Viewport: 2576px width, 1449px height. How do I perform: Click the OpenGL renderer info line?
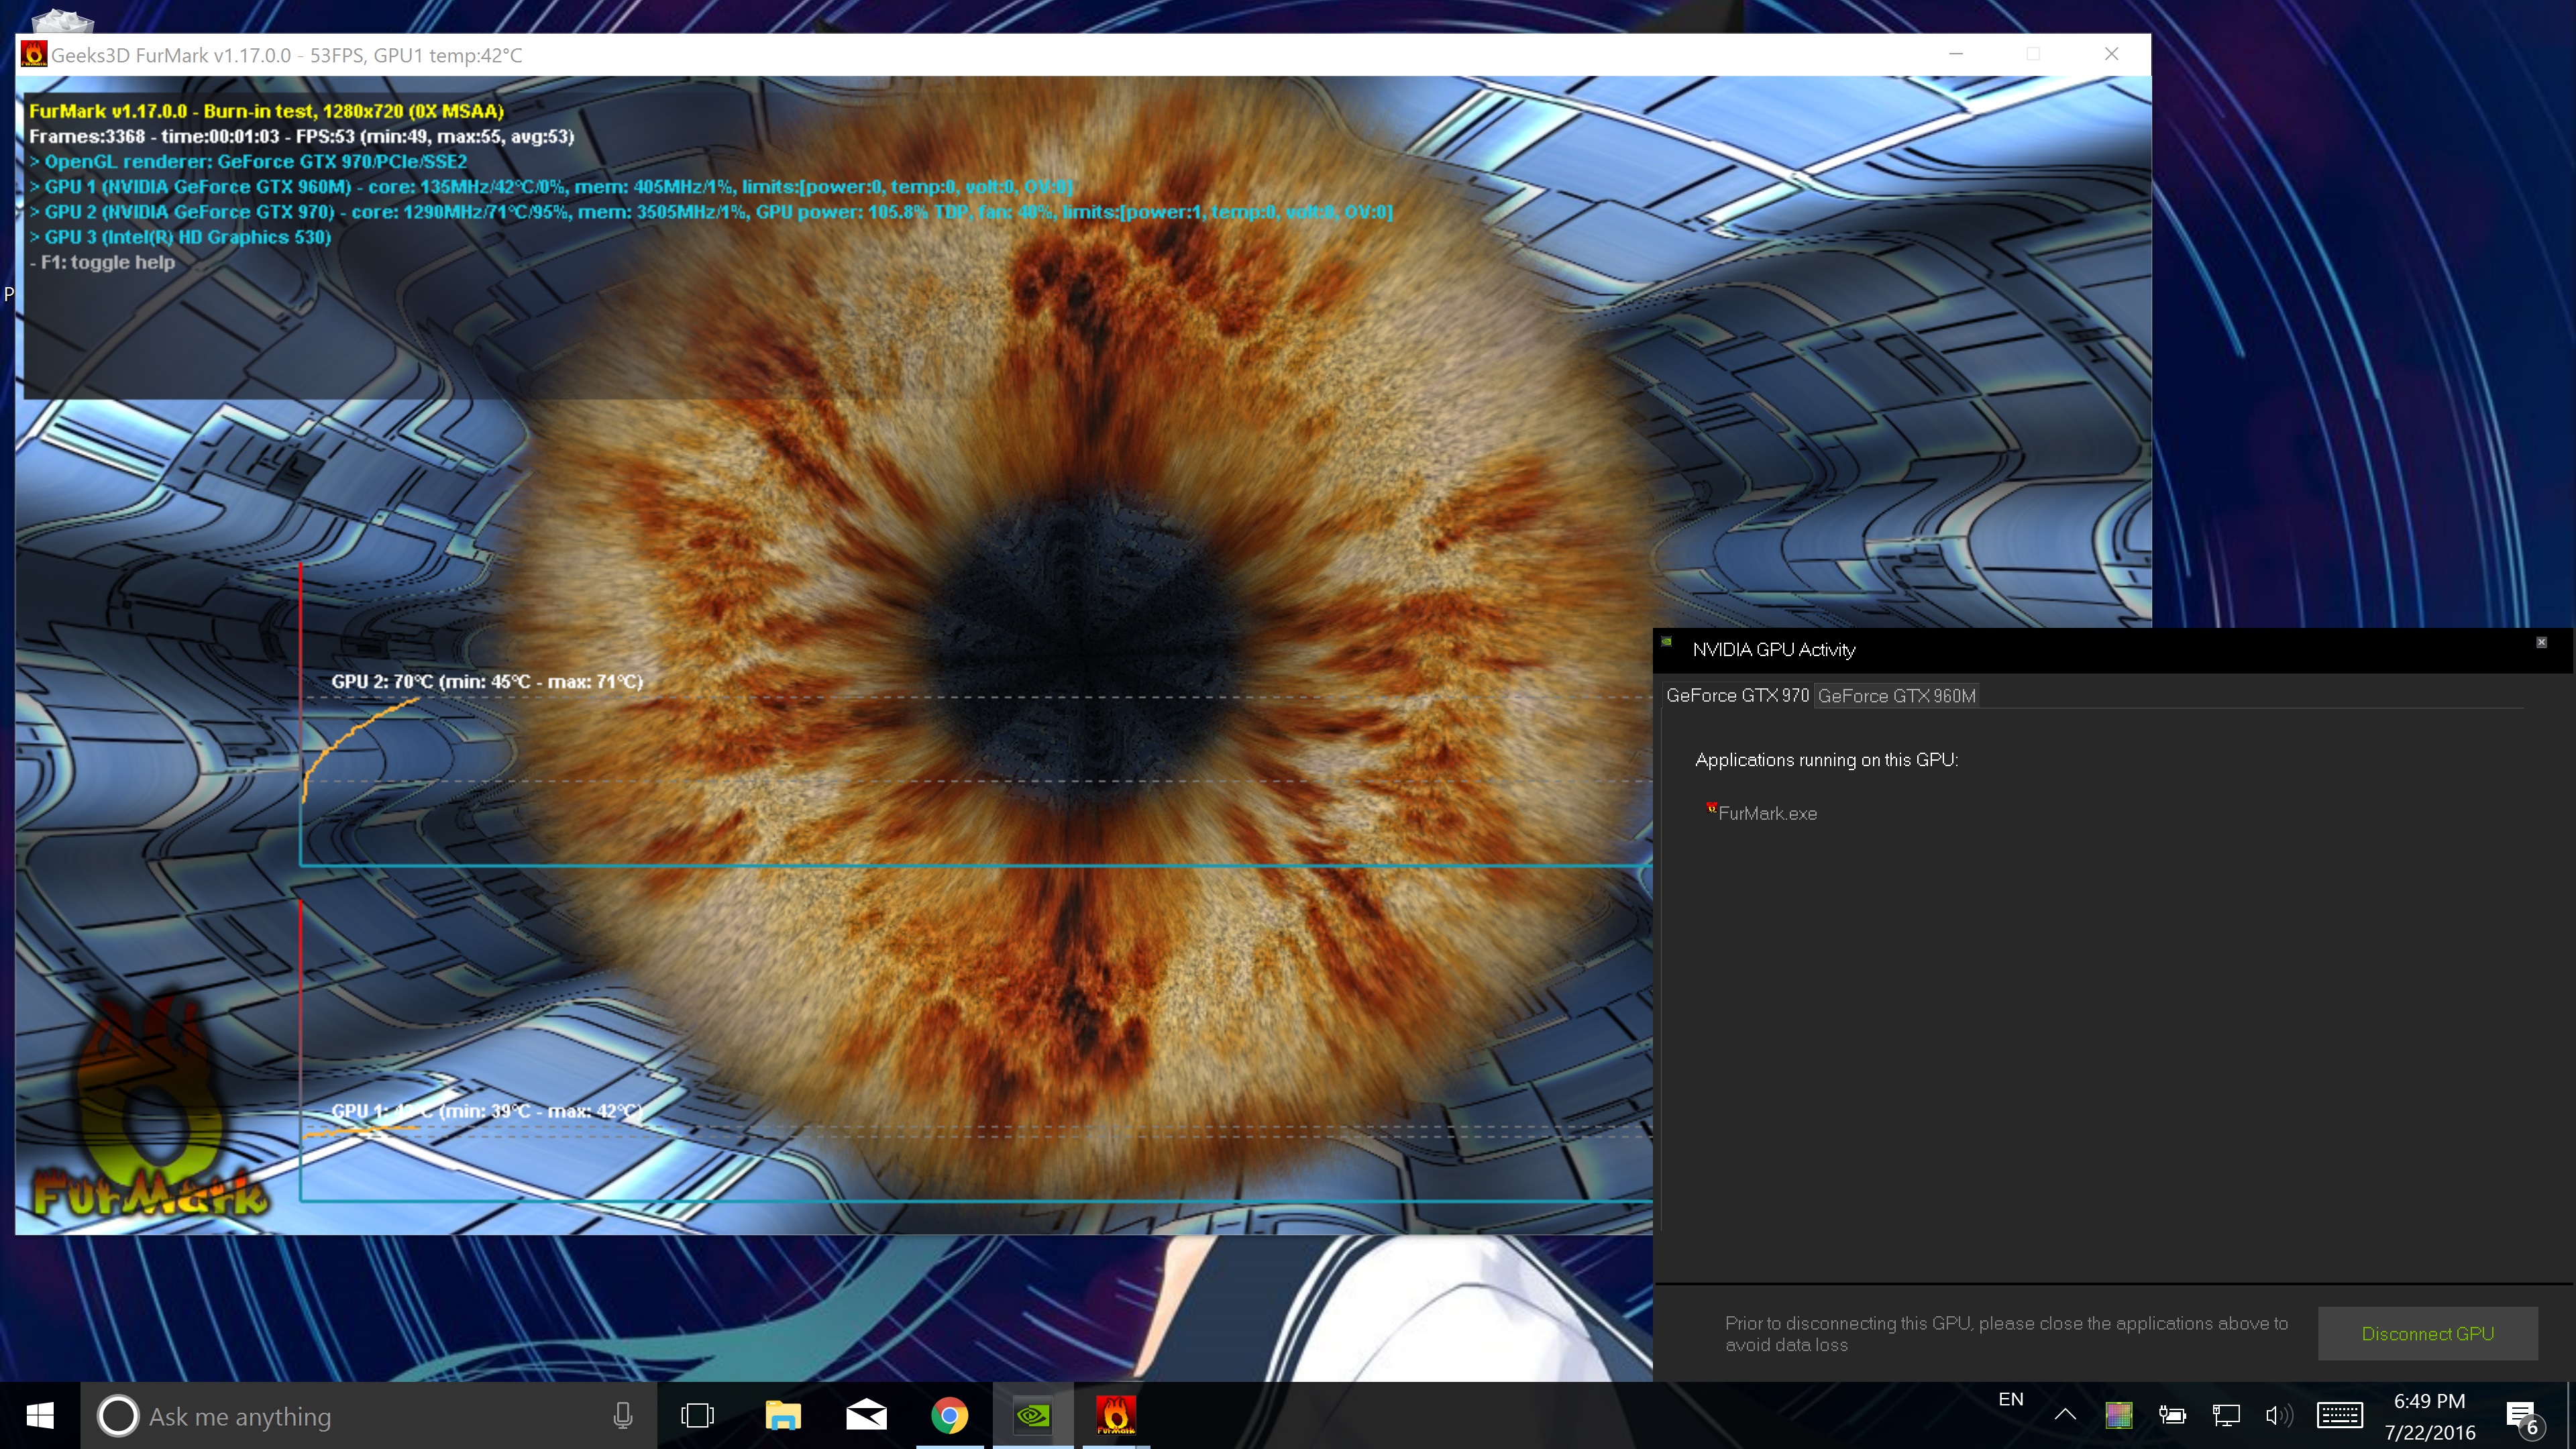pyautogui.click(x=248, y=161)
